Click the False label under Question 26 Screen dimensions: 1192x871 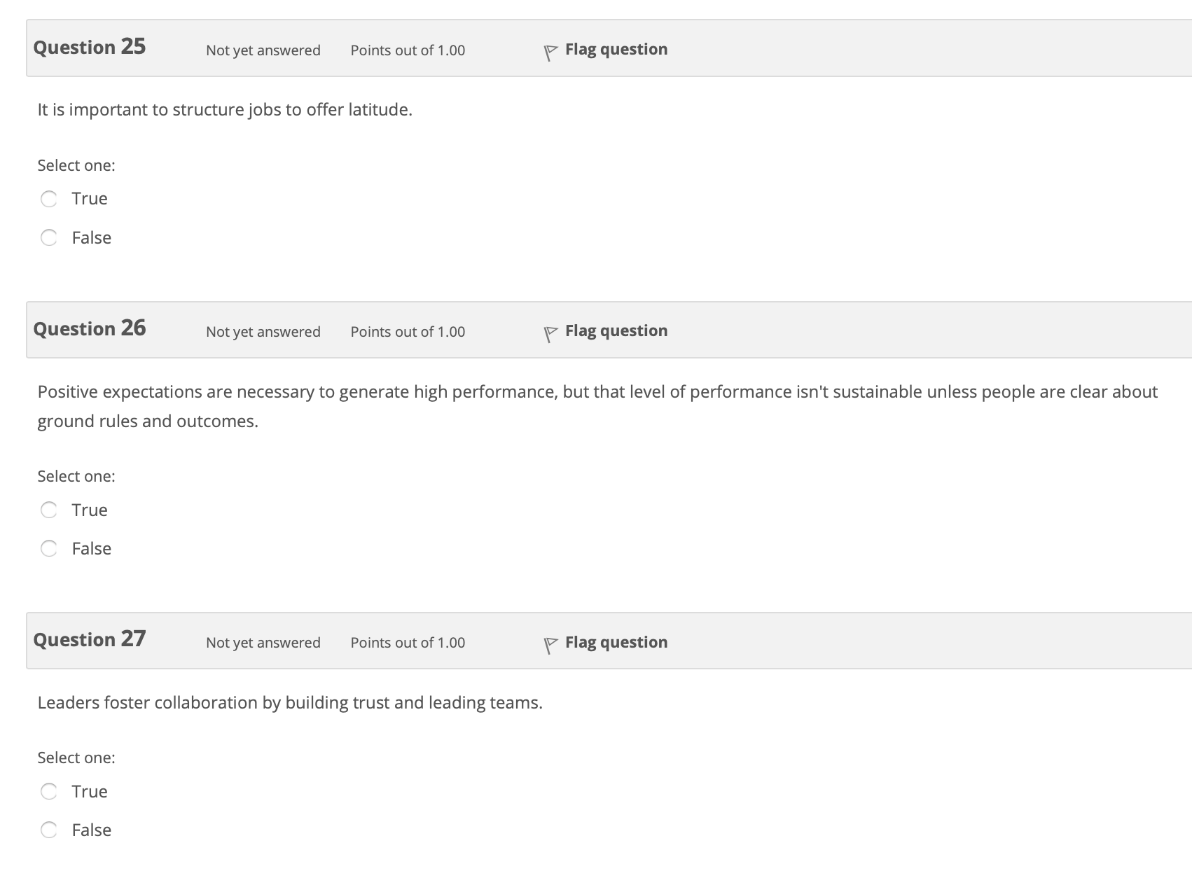92,548
